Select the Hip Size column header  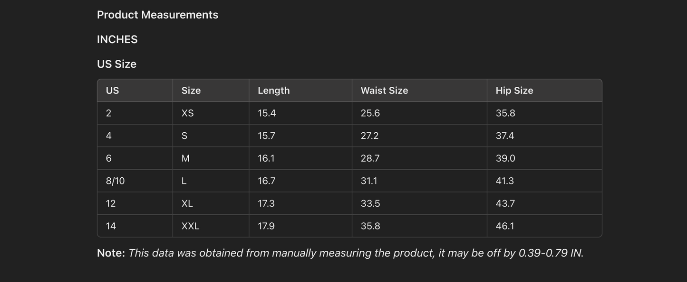514,91
